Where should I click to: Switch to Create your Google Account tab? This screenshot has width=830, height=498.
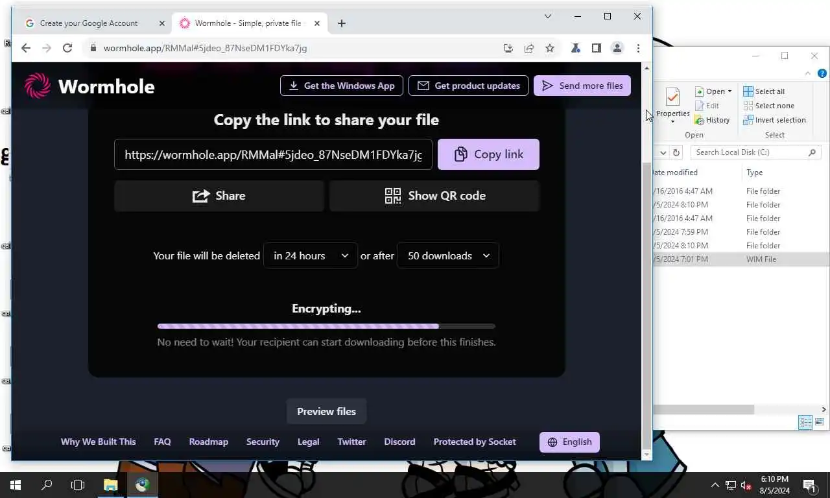pyautogui.click(x=94, y=23)
